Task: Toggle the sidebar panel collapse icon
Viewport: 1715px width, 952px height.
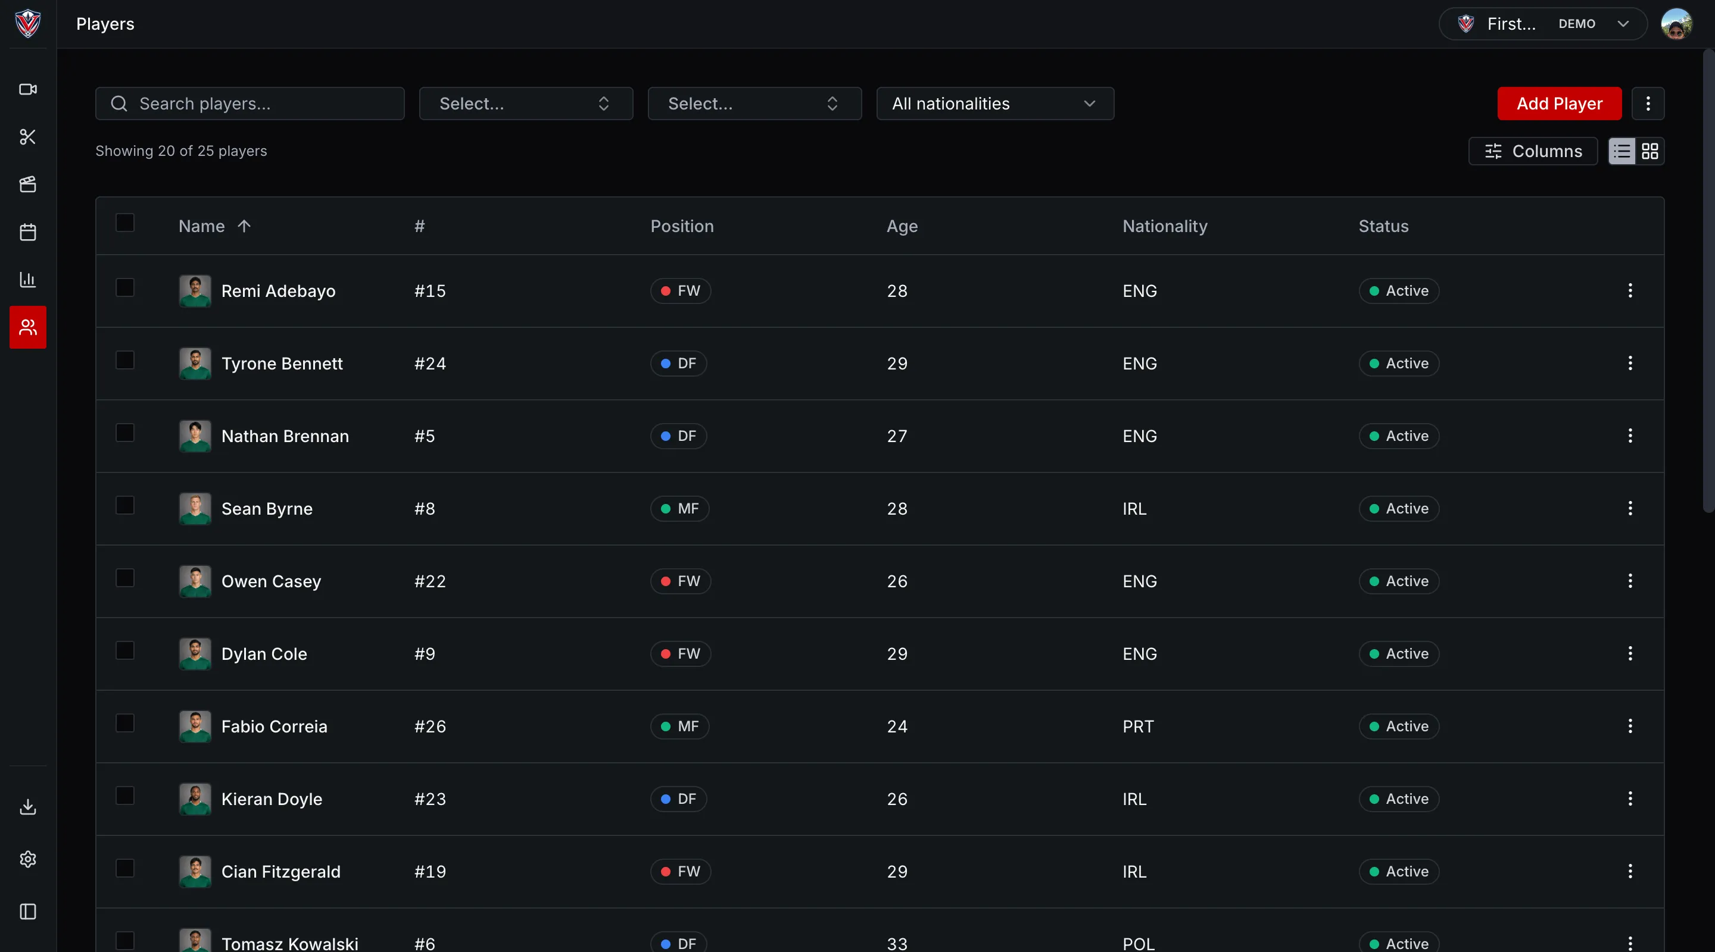Action: click(x=28, y=912)
